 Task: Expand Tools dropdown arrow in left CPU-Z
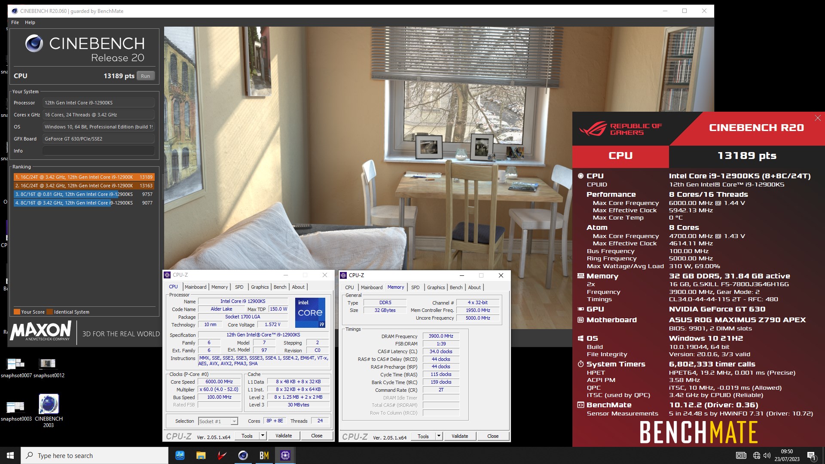tap(263, 436)
